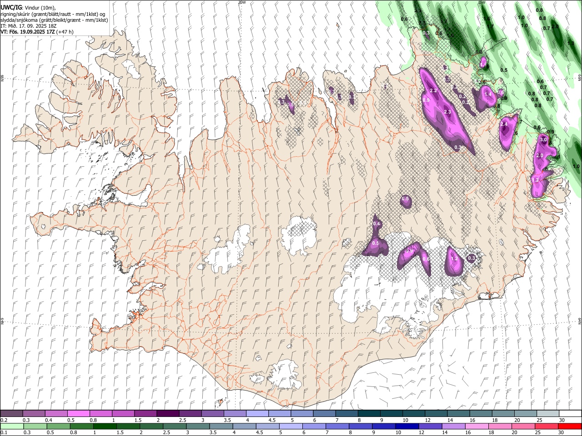Click the pink 18–20 rain legend swatch
Image resolution: width=582 pixels, height=436 pixels.
pyautogui.click(x=500, y=426)
